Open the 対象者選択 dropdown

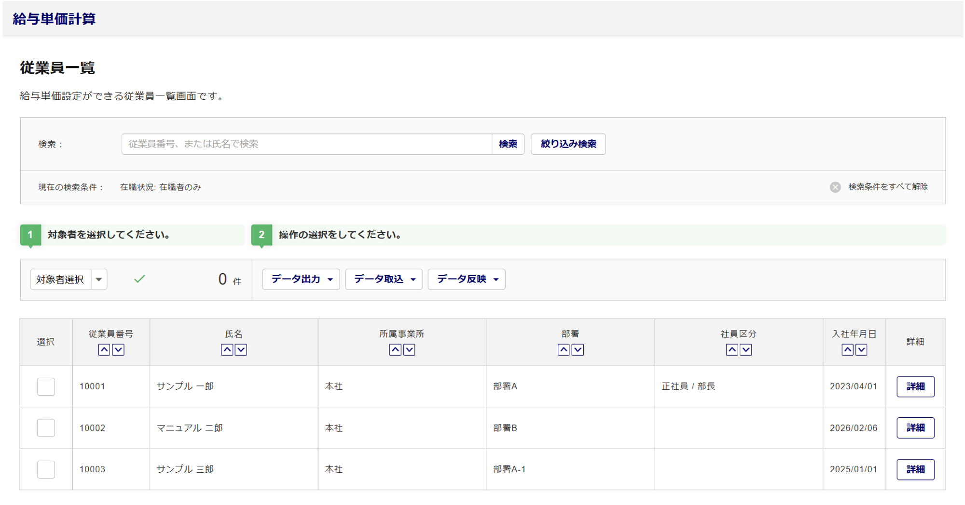pyautogui.click(x=99, y=279)
